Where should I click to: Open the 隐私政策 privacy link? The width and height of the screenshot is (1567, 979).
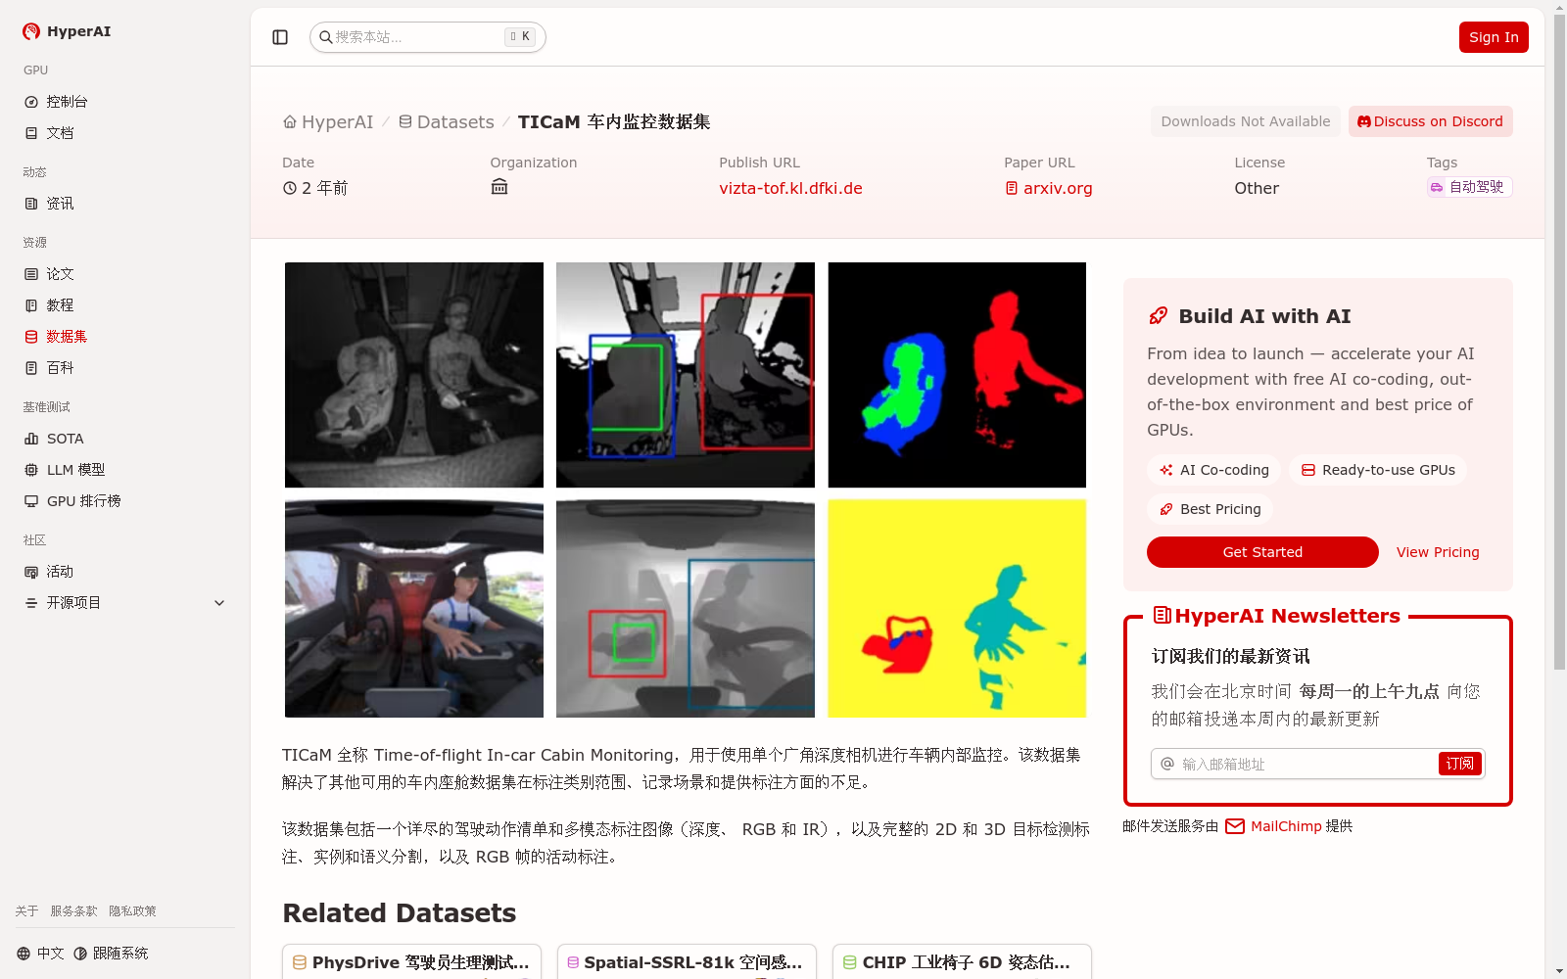click(x=132, y=911)
